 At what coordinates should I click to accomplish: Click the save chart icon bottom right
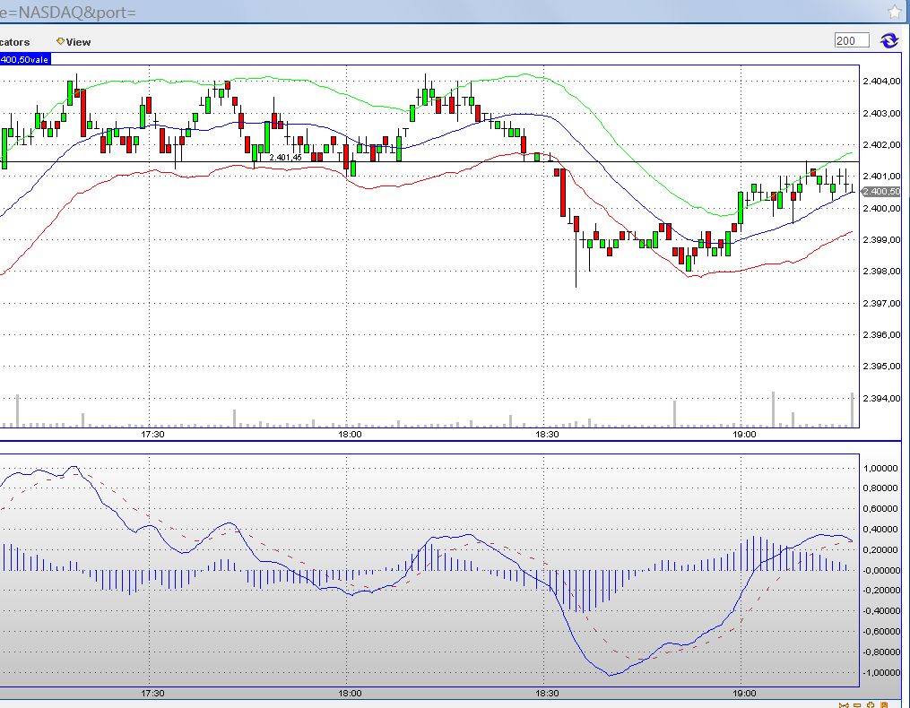pos(883,705)
